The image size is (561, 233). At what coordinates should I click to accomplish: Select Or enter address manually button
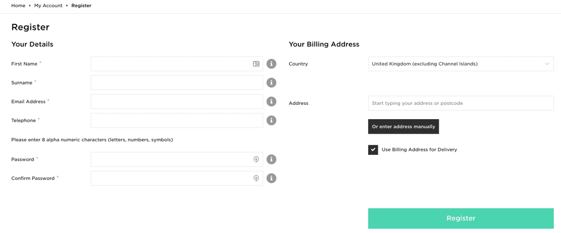[403, 126]
